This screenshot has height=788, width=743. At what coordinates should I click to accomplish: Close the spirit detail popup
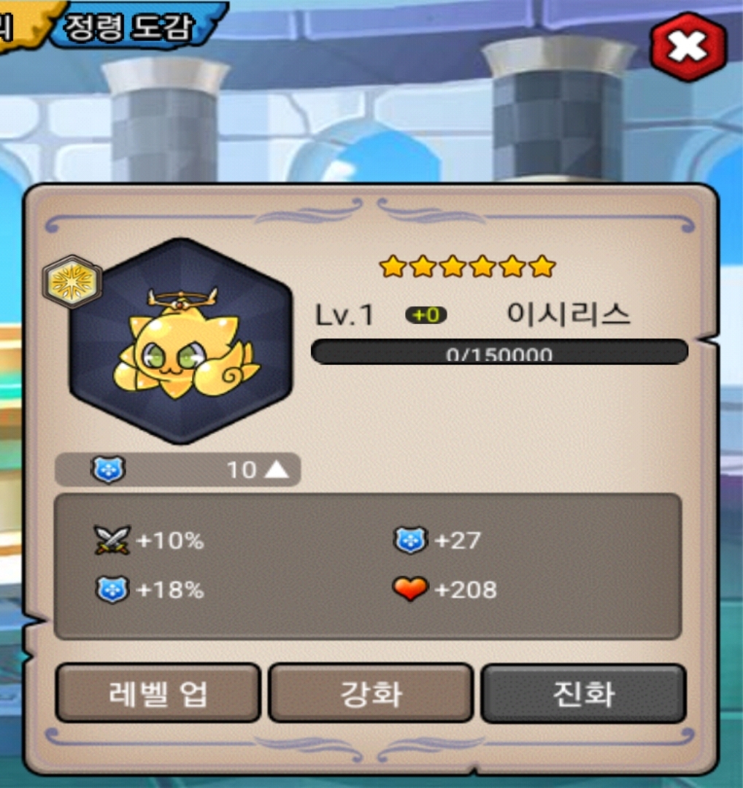pos(688,47)
